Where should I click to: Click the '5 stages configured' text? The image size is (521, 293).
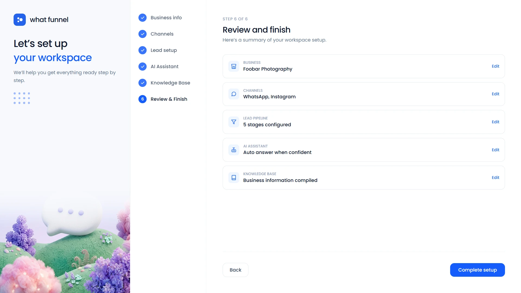pos(267,125)
